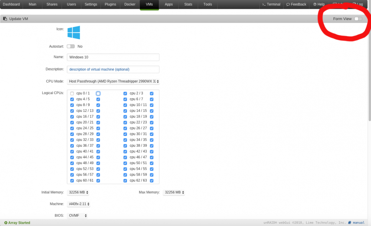
Task: Open the Max Memory dropdown
Action: 174,192
